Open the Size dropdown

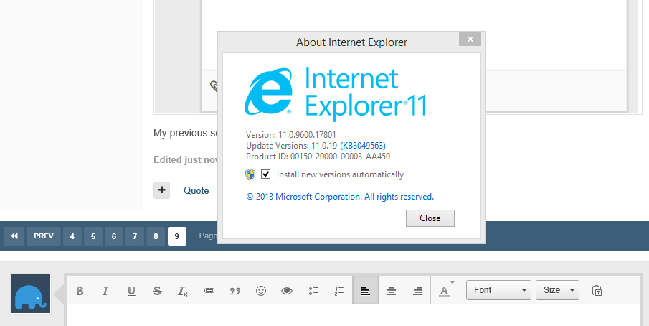pyautogui.click(x=557, y=290)
